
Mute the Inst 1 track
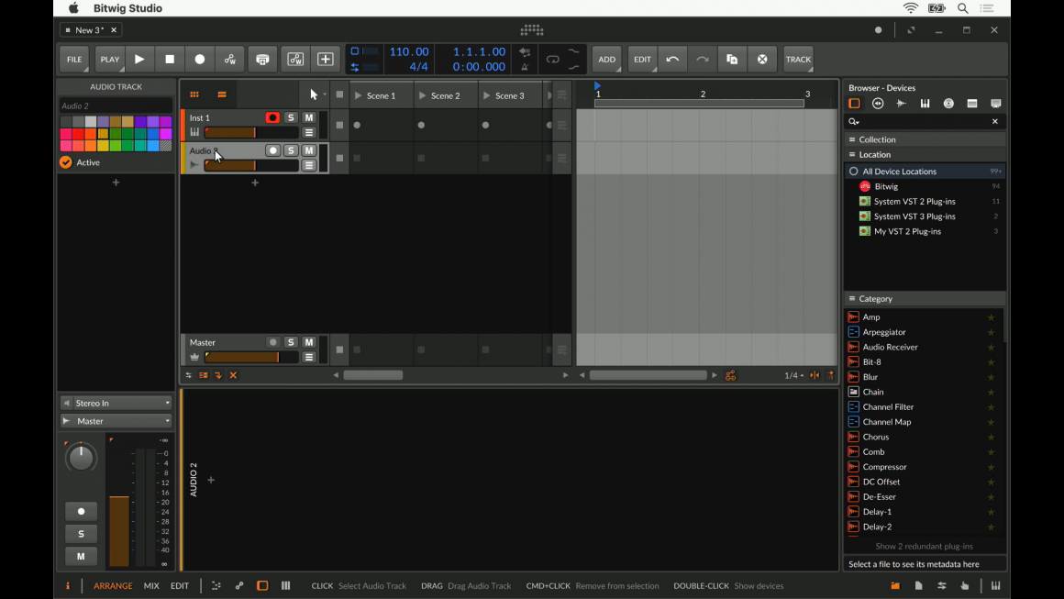[x=309, y=117]
